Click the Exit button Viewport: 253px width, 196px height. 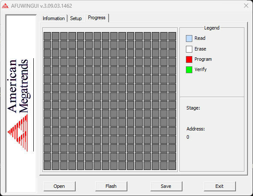(x=220, y=186)
